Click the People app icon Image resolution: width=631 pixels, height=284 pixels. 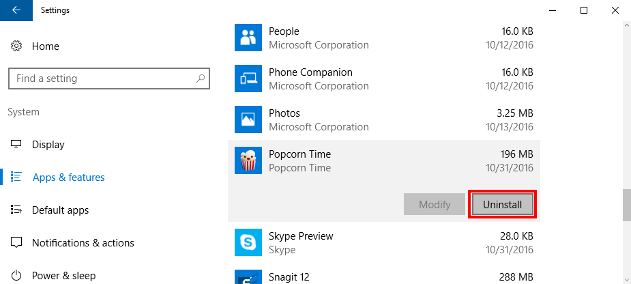[x=248, y=38]
